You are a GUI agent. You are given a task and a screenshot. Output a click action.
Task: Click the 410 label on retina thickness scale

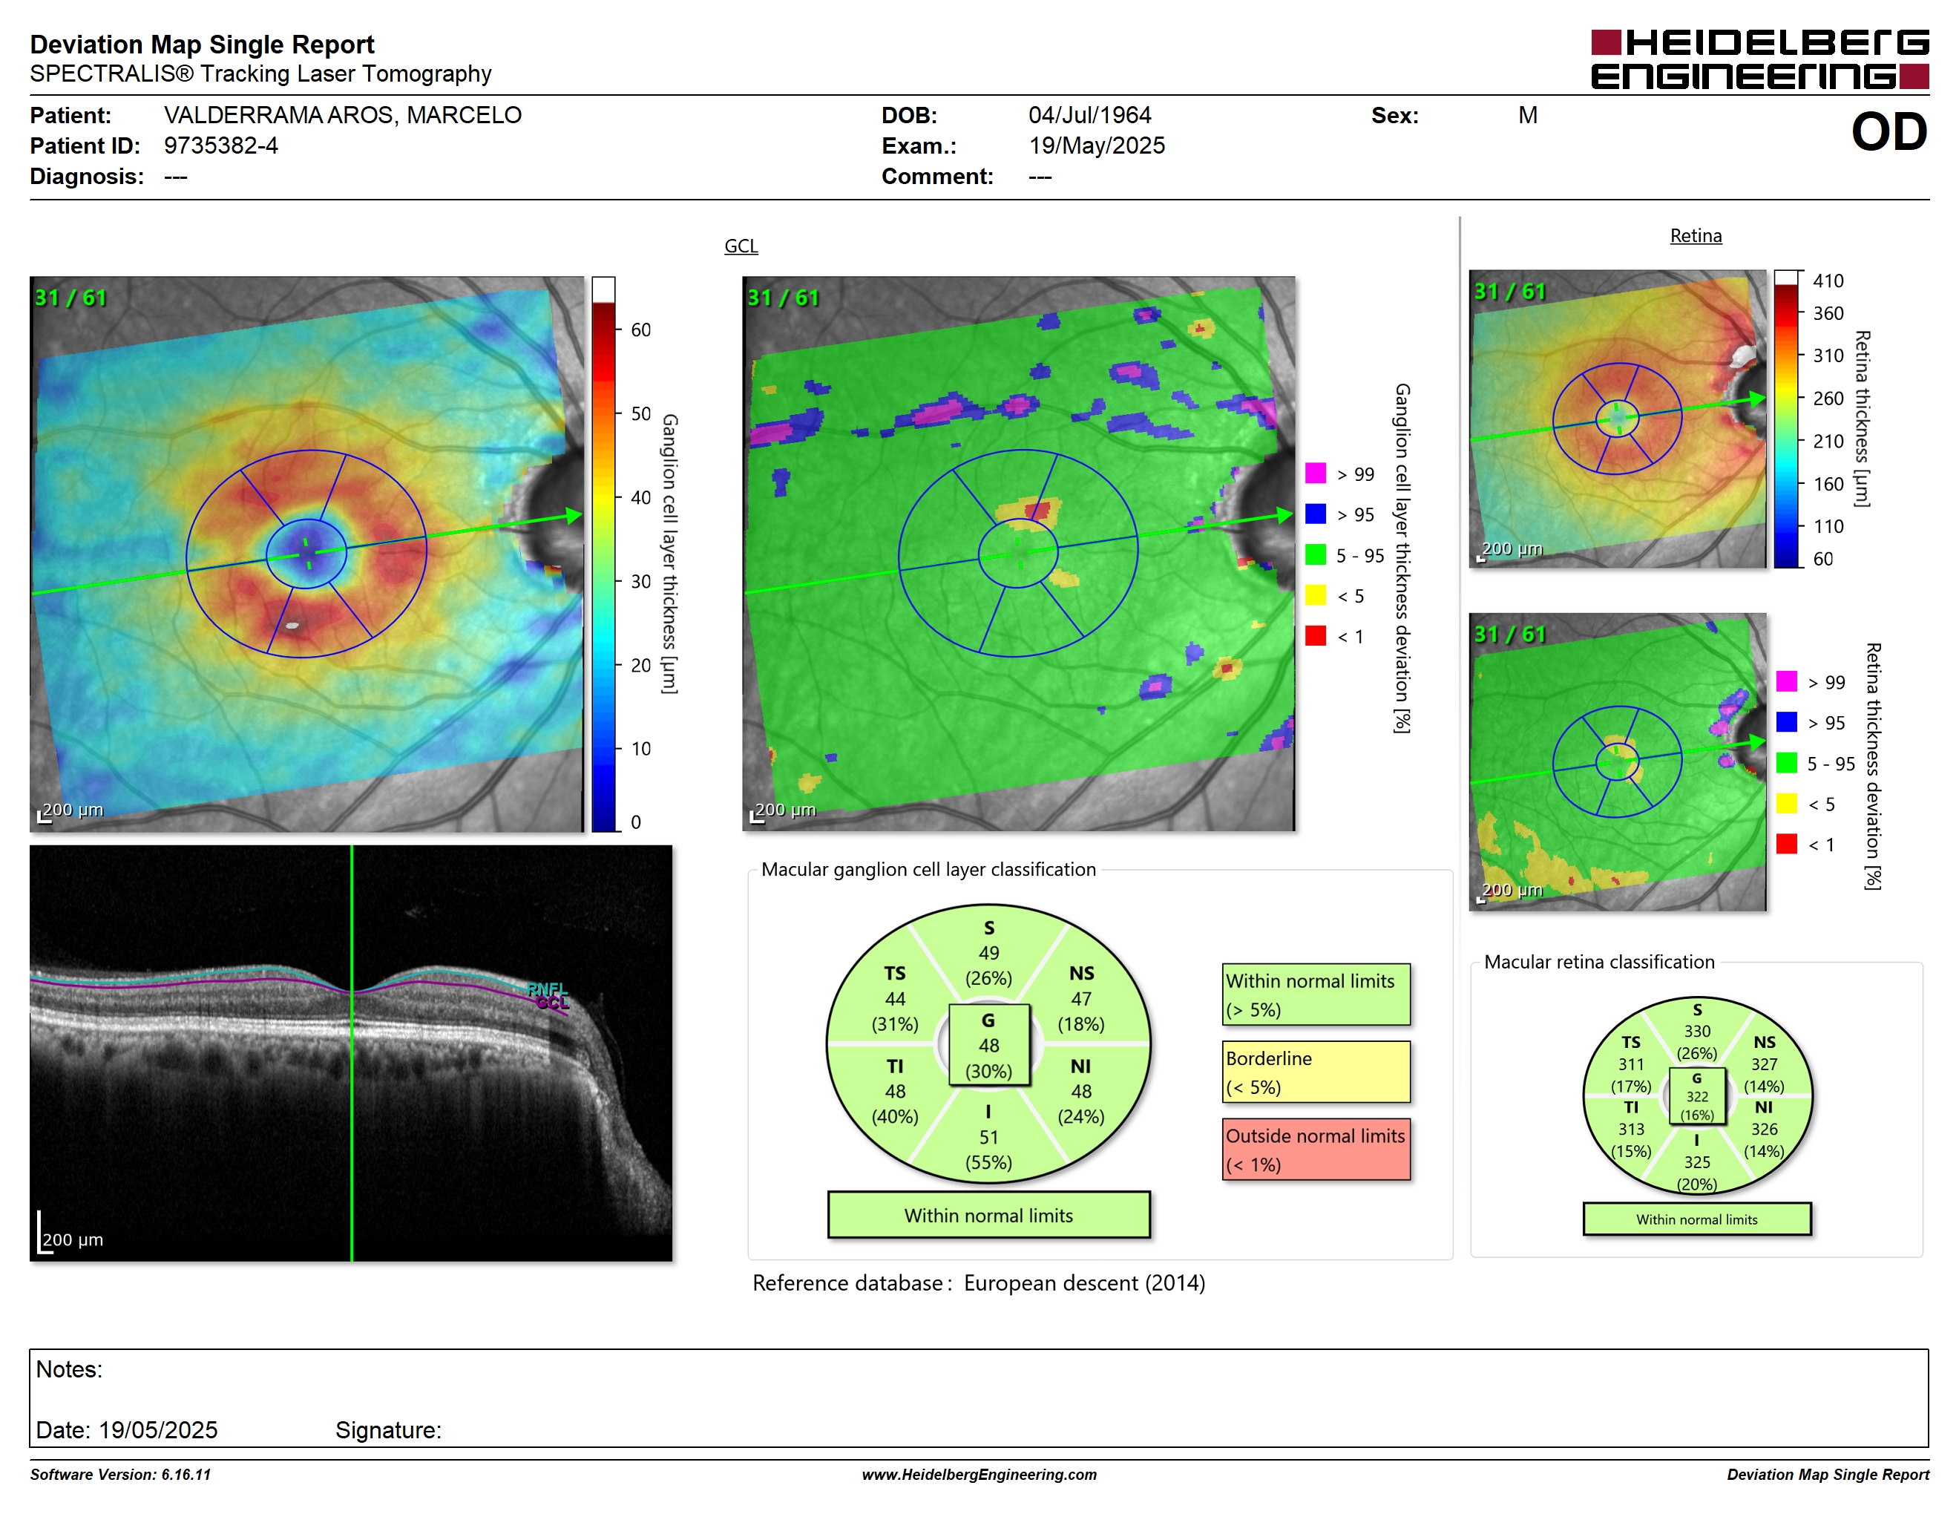click(1828, 281)
